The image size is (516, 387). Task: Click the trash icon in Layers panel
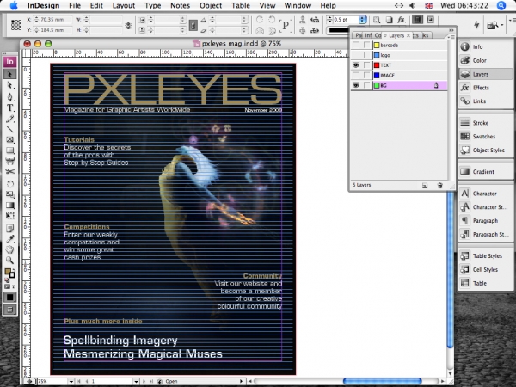pos(440,186)
